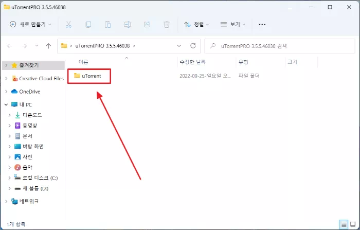The image size is (360, 230).
Task: Click the Share icon in toolbar
Action: (147, 24)
